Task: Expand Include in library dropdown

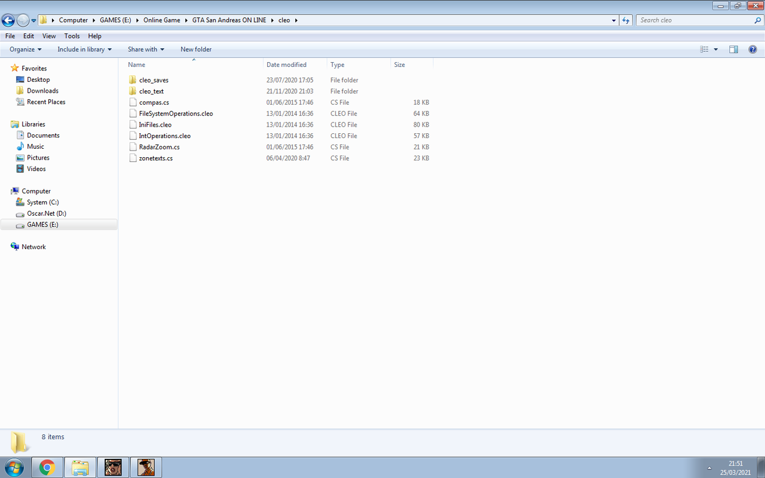Action: coord(84,50)
